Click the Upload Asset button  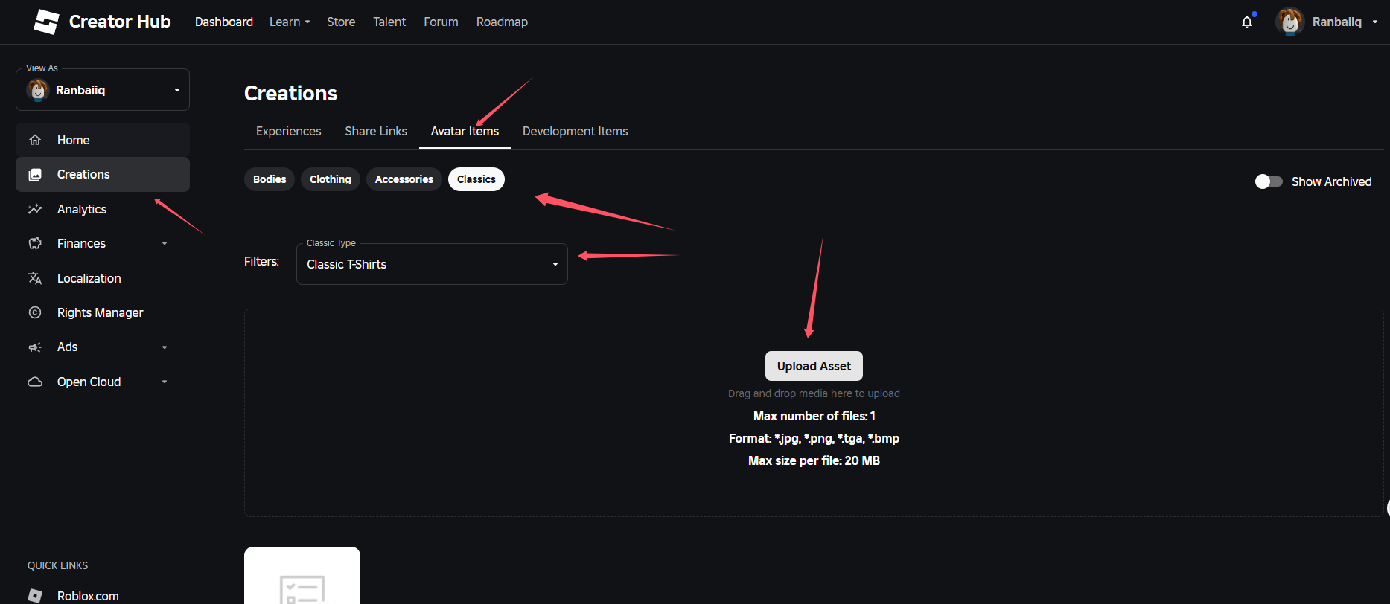tap(814, 366)
